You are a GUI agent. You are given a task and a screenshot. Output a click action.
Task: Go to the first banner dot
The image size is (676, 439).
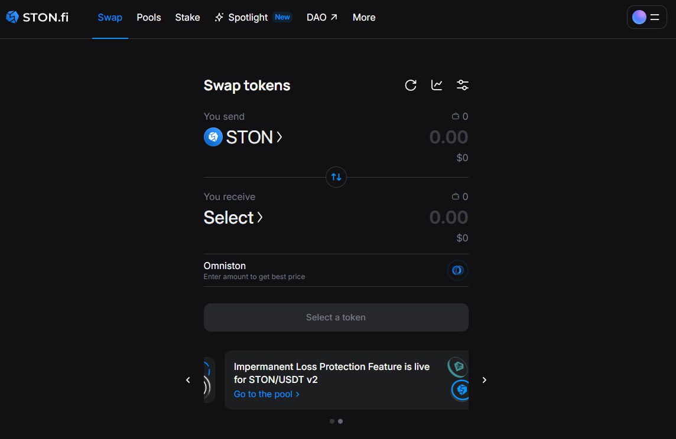coord(332,421)
